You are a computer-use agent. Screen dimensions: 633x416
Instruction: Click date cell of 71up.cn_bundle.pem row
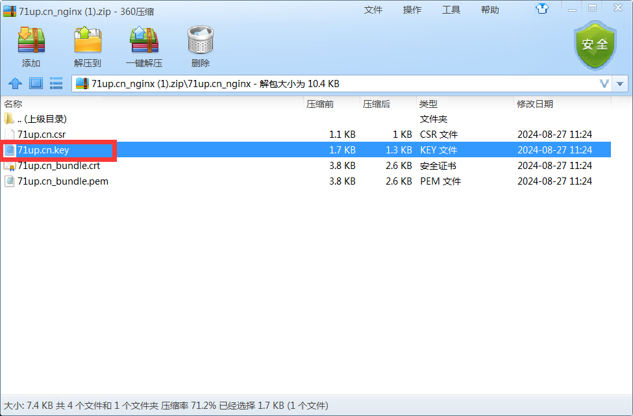point(554,181)
